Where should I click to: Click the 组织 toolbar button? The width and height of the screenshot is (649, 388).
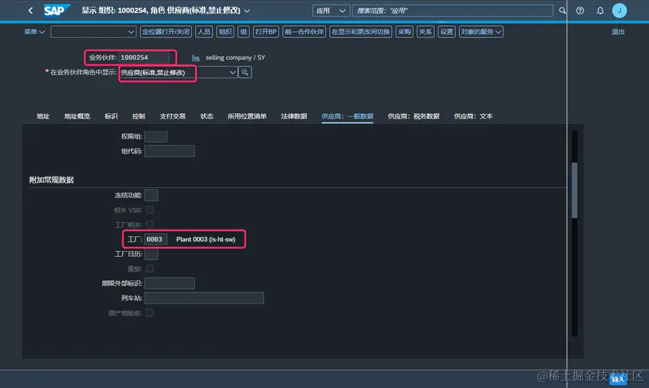click(225, 32)
